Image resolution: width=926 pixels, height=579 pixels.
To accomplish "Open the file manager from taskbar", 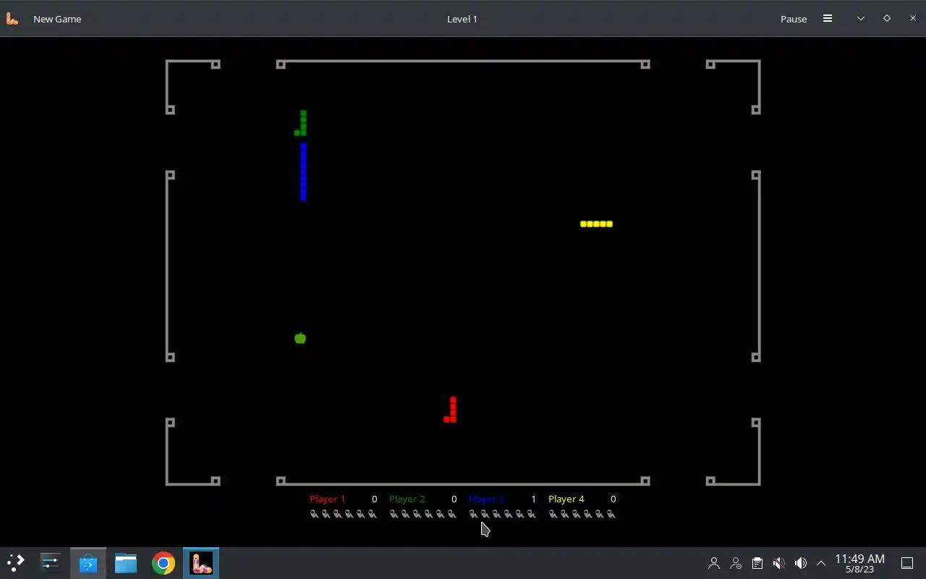I will pyautogui.click(x=126, y=563).
